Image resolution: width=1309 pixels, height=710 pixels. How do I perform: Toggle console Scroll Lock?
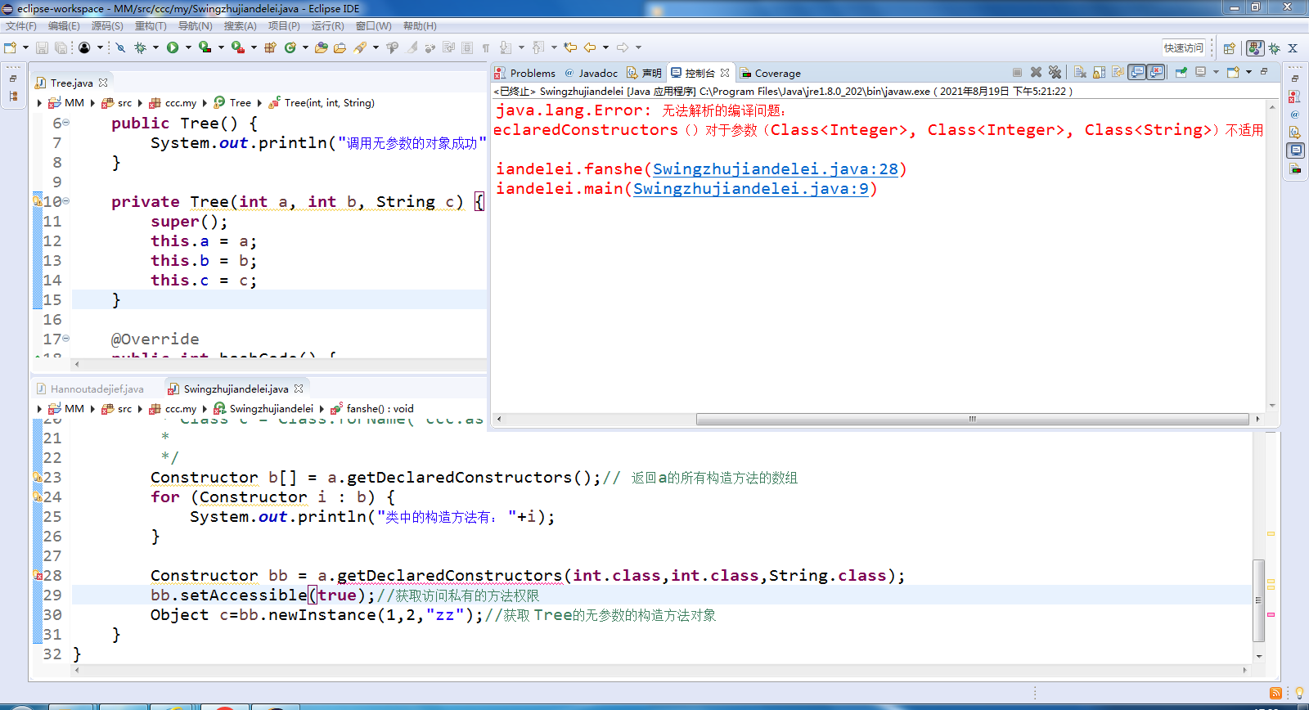[x=1099, y=72]
